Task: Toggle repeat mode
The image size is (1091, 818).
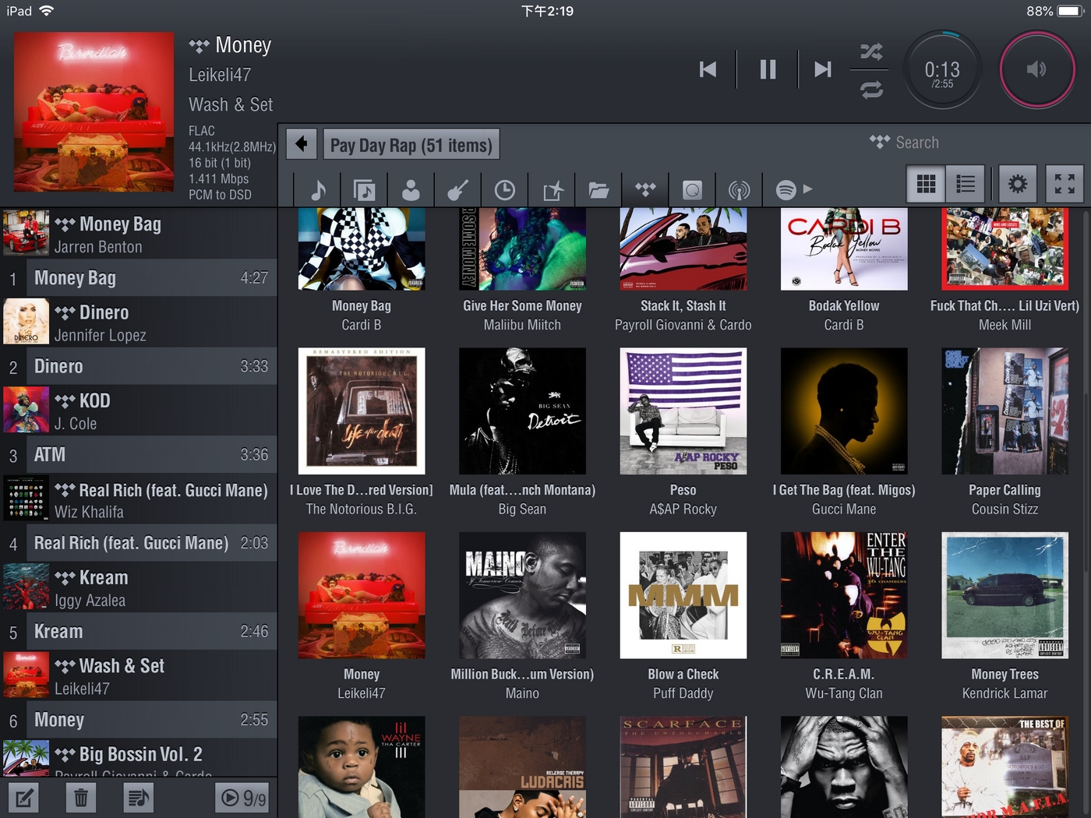Action: (x=871, y=90)
